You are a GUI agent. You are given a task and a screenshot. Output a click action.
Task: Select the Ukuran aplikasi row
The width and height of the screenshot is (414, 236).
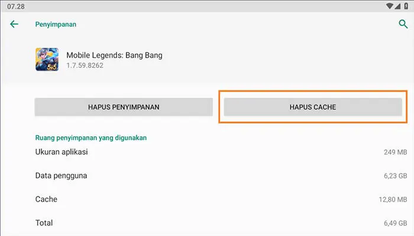pos(62,152)
